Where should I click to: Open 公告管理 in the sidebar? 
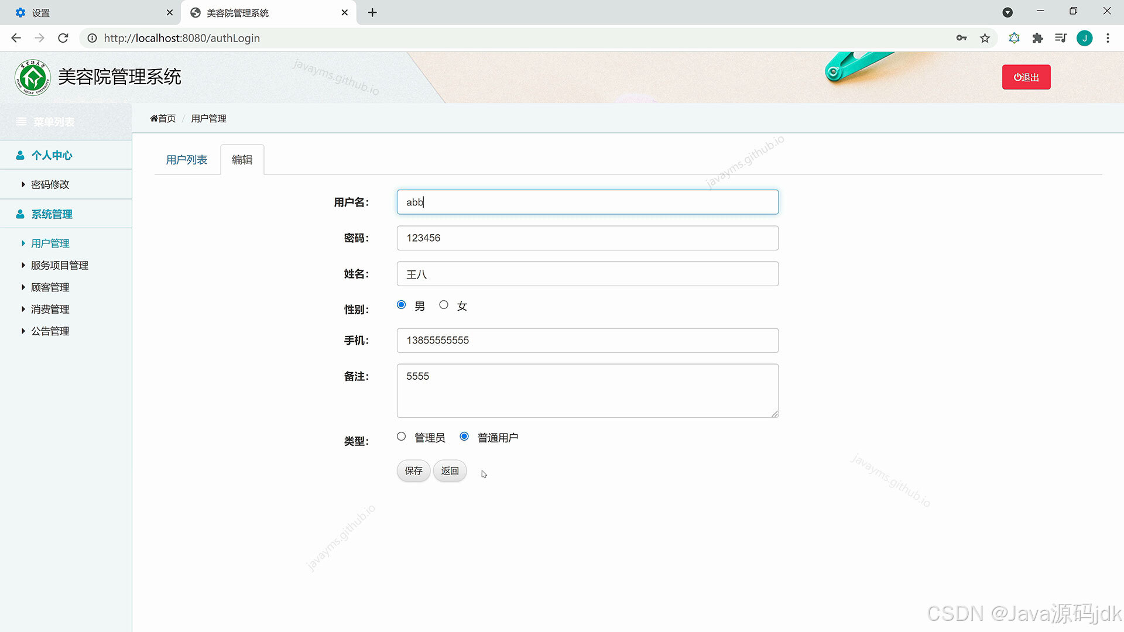(x=50, y=331)
